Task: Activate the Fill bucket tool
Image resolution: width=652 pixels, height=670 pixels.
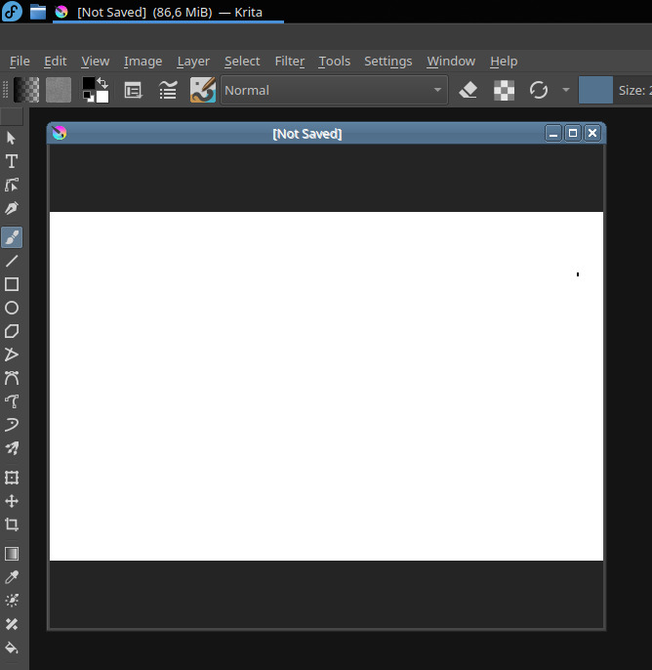Action: (x=12, y=648)
